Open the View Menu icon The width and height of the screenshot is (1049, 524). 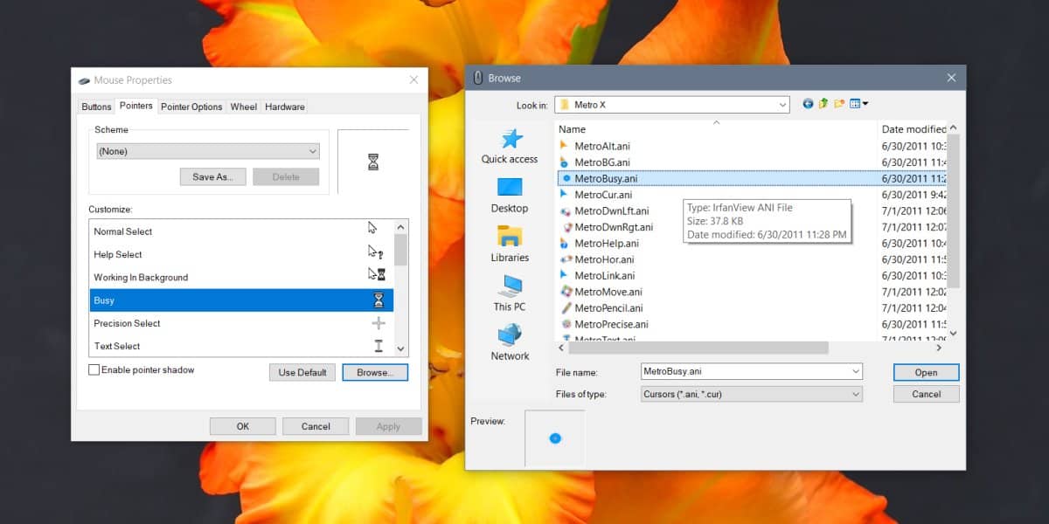click(855, 104)
